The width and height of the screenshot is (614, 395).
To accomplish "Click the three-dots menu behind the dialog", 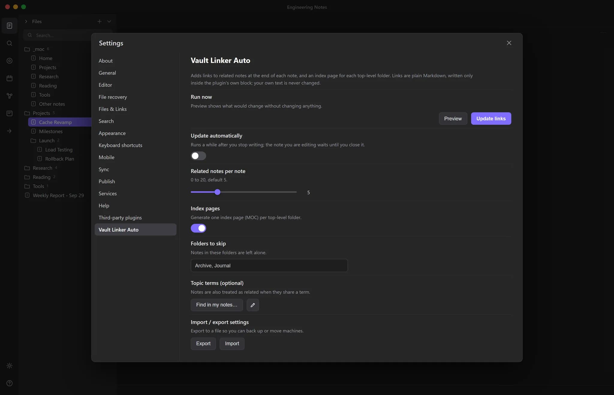I will [x=603, y=32].
